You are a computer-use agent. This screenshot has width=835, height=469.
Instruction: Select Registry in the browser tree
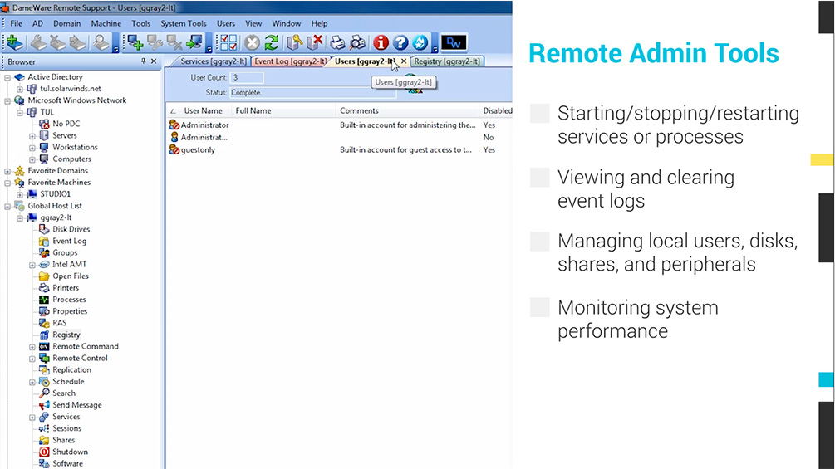(66, 335)
